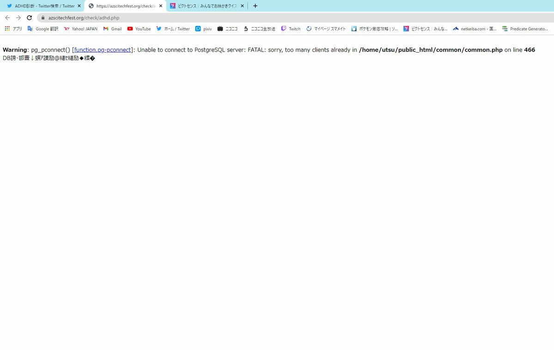554x350 pixels.
Task: Open the Google 翻訳 bookmark
Action: click(43, 29)
